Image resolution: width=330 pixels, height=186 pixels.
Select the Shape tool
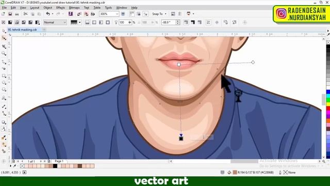pos(4,38)
